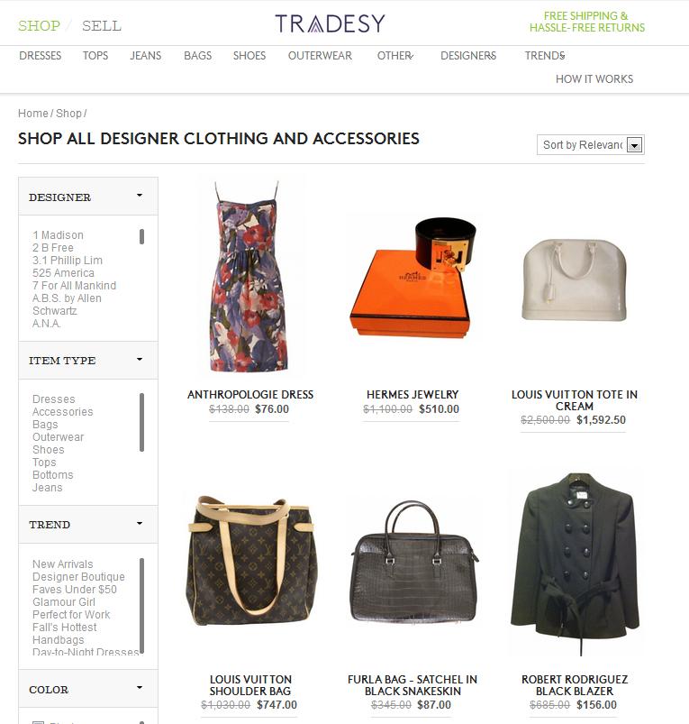Open the Louis Vuitton cream tote image

(x=575, y=280)
